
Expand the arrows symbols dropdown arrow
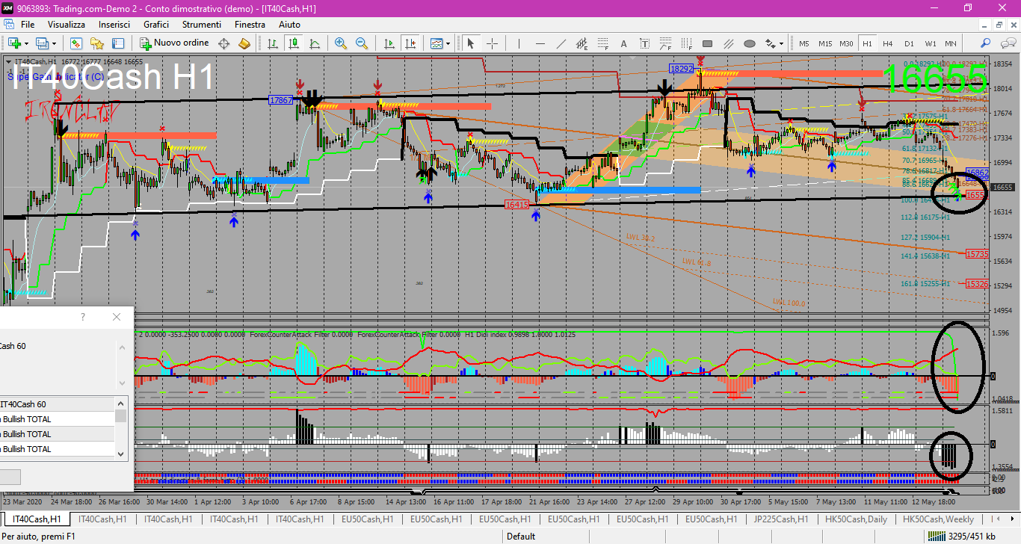click(783, 43)
